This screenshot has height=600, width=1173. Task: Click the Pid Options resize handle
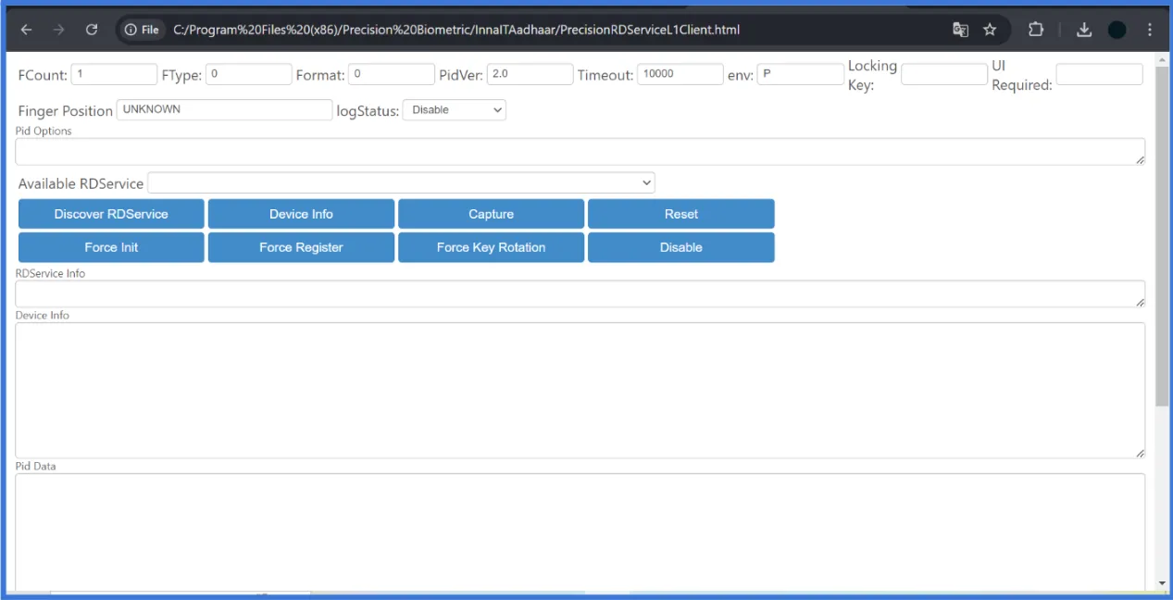coord(1140,160)
